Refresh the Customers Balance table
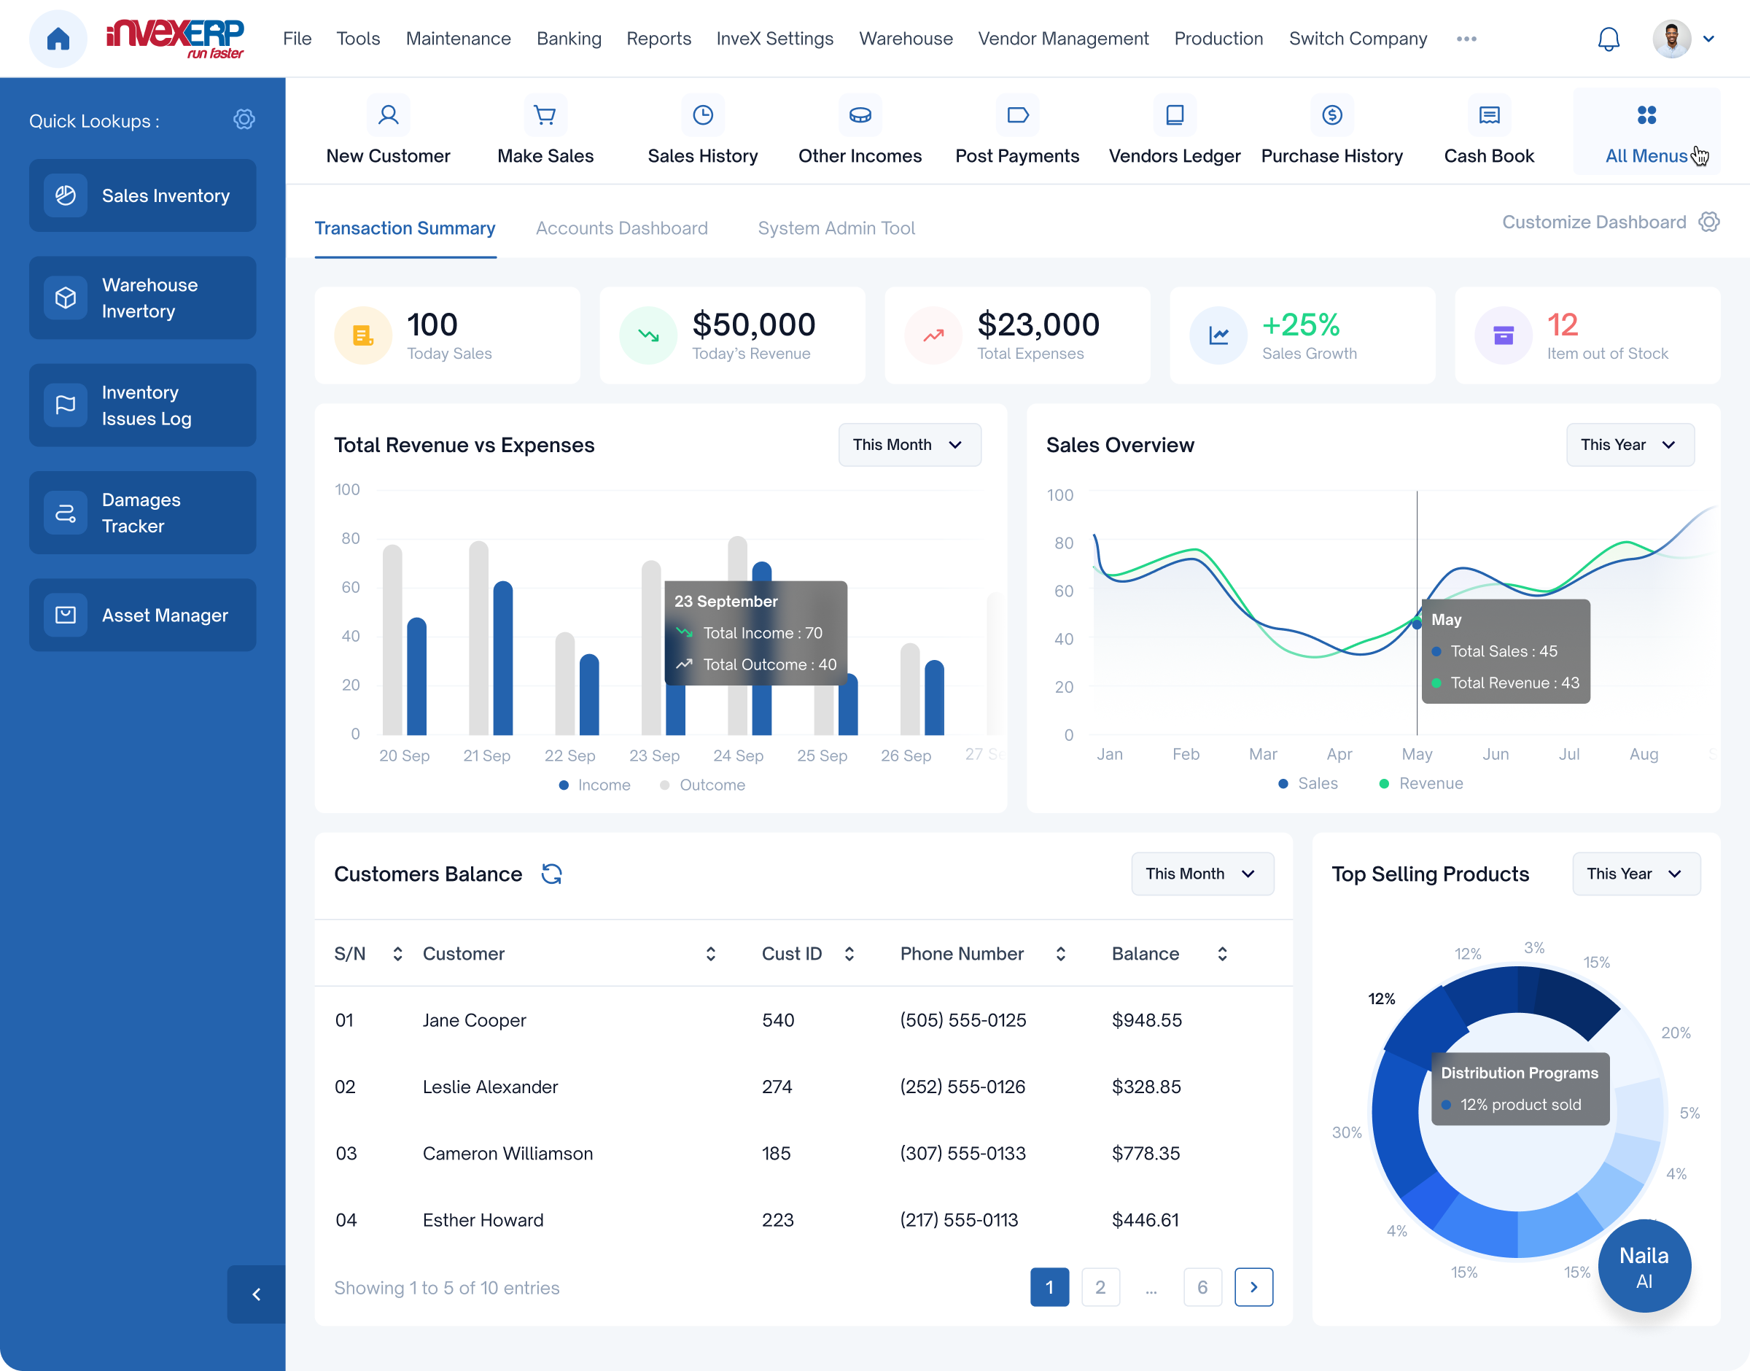The height and width of the screenshot is (1371, 1750). [551, 874]
